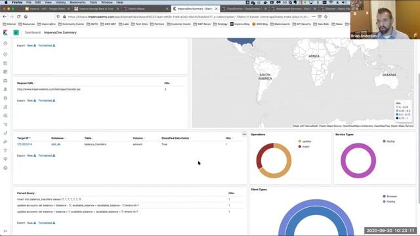The height and width of the screenshot is (236, 420).
Task: Click the green space avatar beside Kibana logo
Action: pos(16,33)
